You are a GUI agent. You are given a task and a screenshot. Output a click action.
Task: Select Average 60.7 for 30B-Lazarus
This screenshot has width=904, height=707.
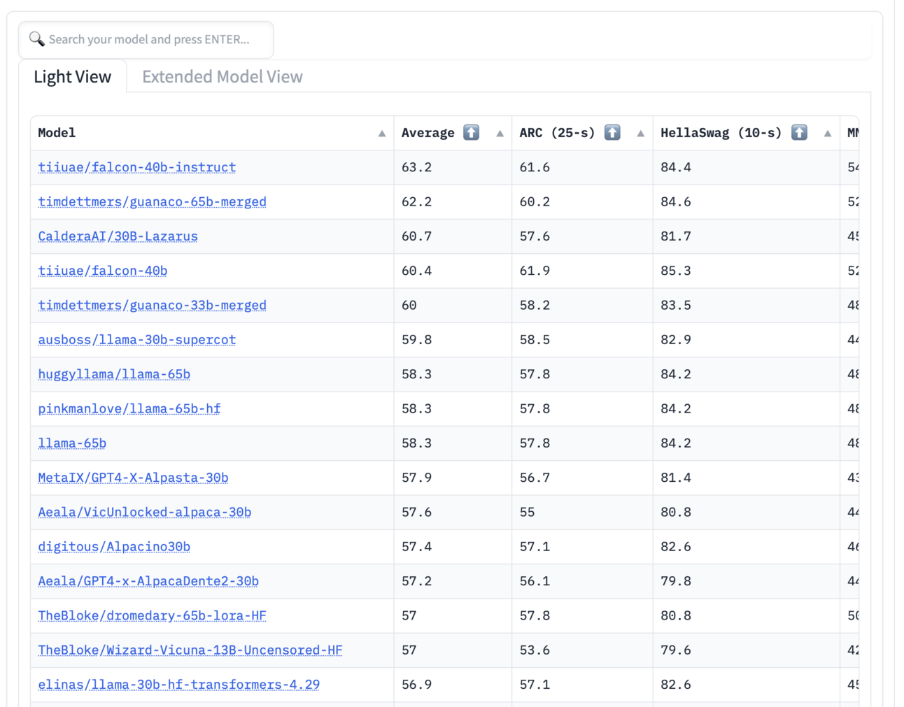(x=416, y=236)
